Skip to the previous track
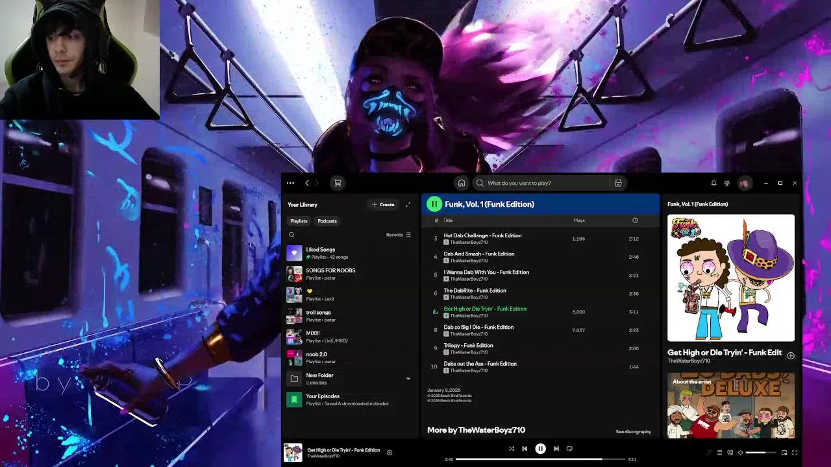Screen dimensions: 831x467 pyautogui.click(x=525, y=448)
